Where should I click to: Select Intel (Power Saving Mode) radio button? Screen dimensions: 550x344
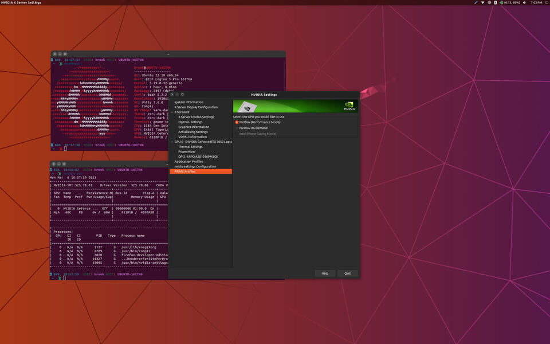(237, 134)
